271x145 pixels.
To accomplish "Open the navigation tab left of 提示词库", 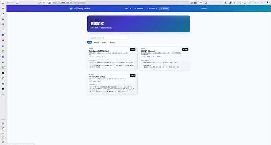I will (152, 9).
